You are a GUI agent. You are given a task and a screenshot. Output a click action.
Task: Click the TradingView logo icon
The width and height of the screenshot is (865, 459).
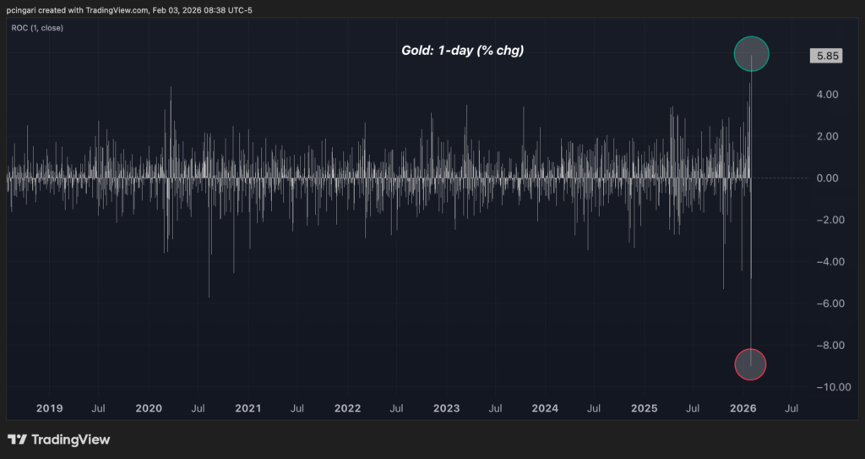pos(17,440)
